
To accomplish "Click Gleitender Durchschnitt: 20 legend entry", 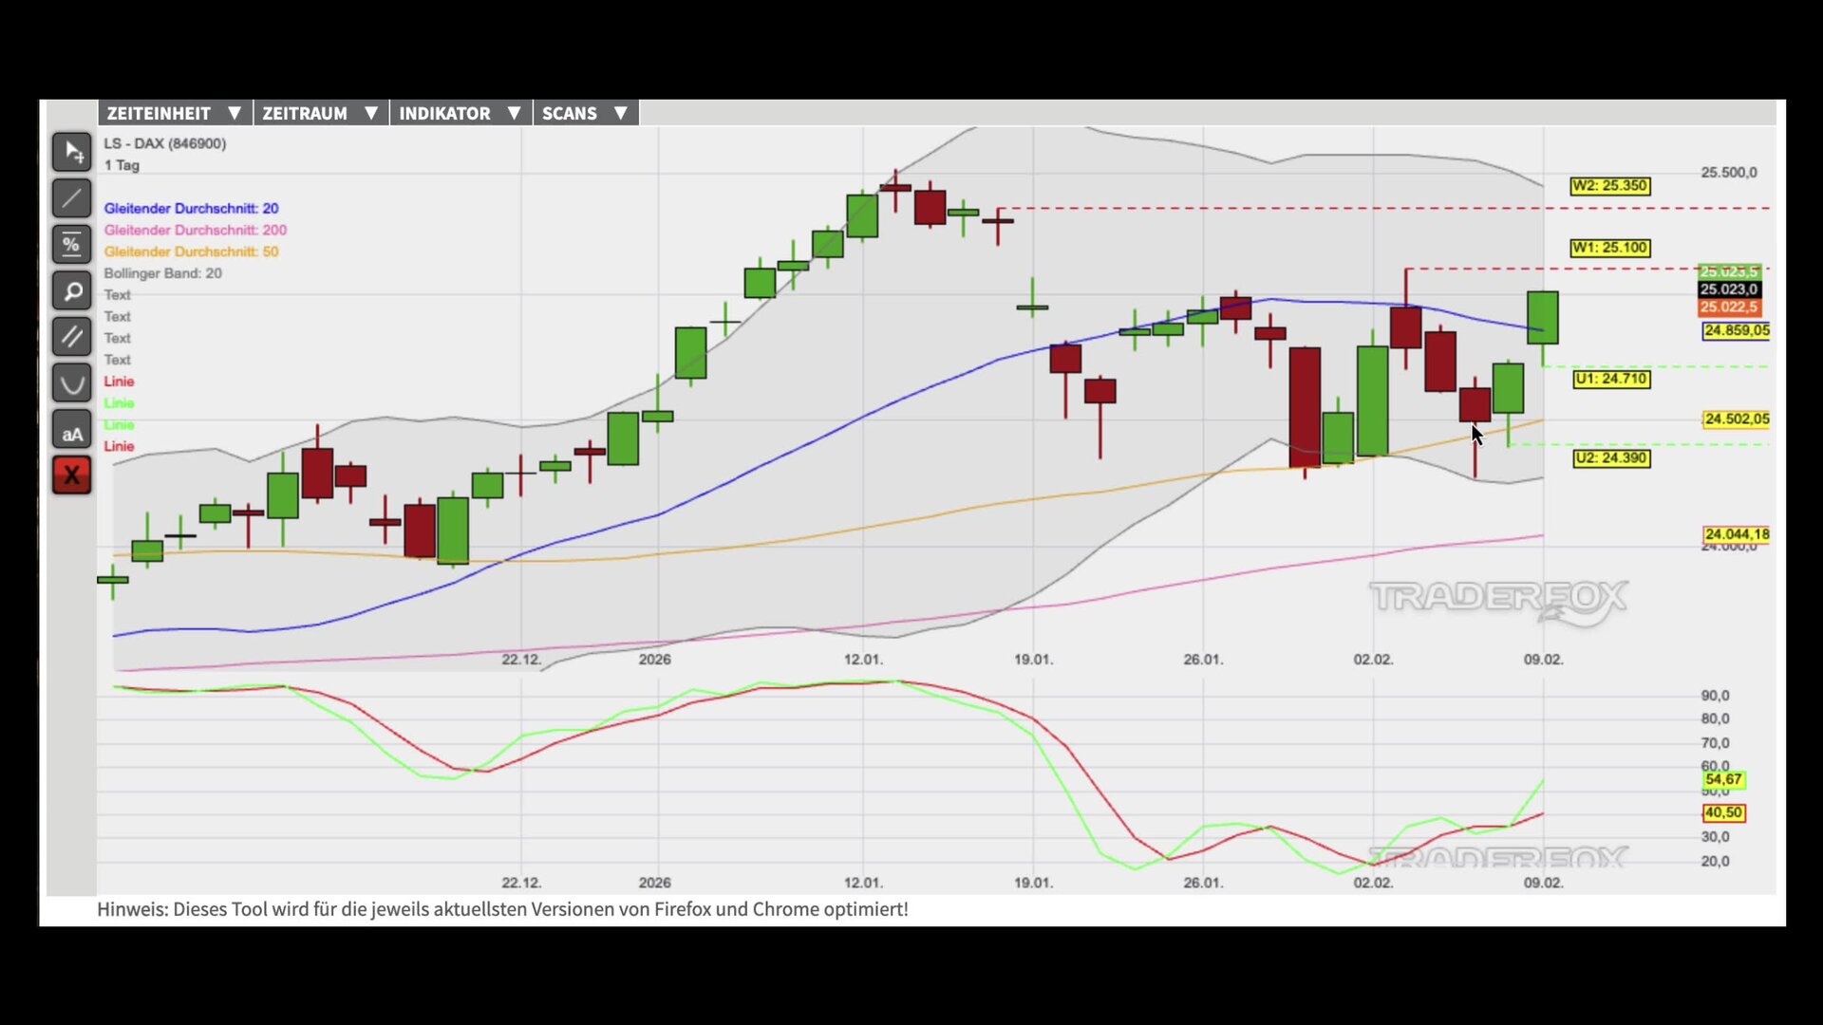I will [x=191, y=208].
